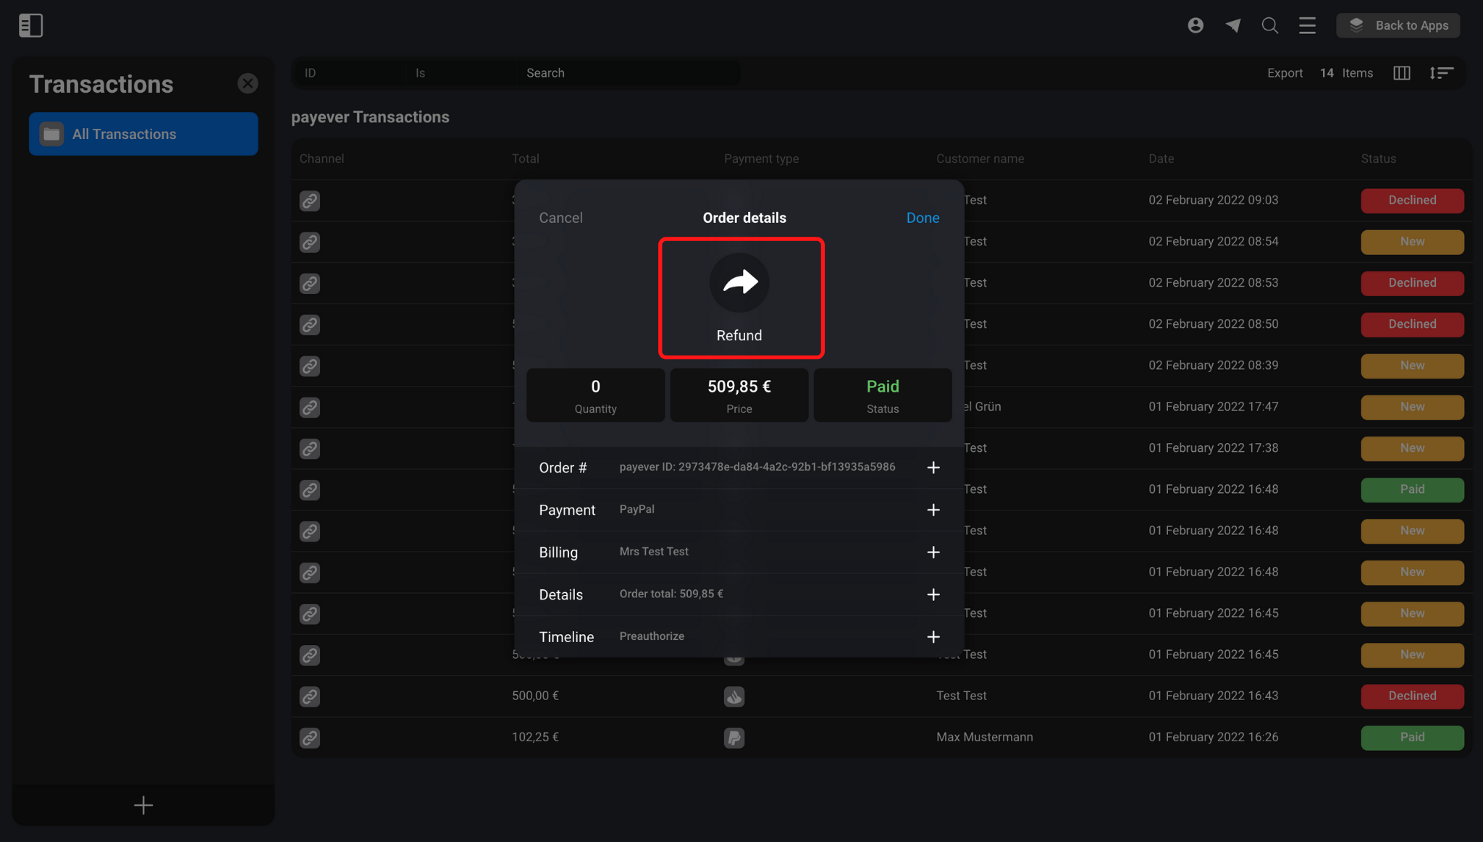
Task: Click the PayPal icon in Max Mustermann row
Action: pyautogui.click(x=734, y=738)
